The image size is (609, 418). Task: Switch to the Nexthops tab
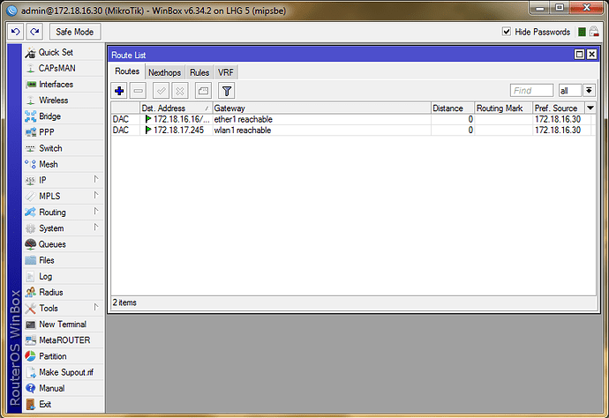point(165,72)
